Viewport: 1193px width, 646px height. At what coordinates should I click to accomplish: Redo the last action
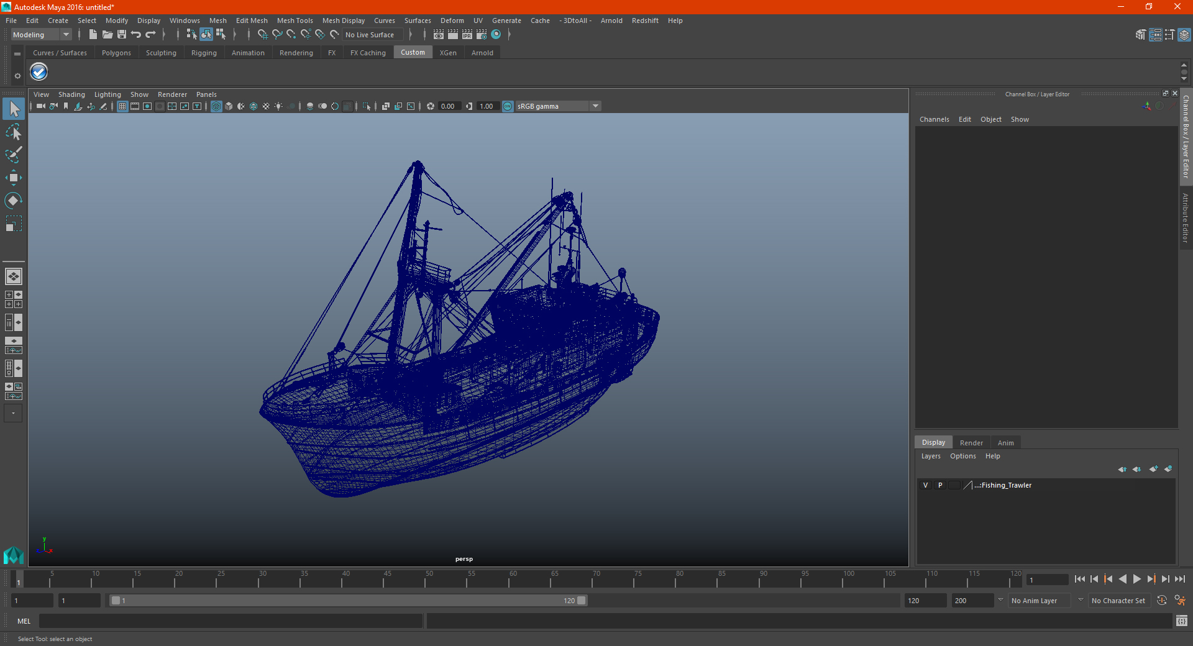pyautogui.click(x=150, y=35)
